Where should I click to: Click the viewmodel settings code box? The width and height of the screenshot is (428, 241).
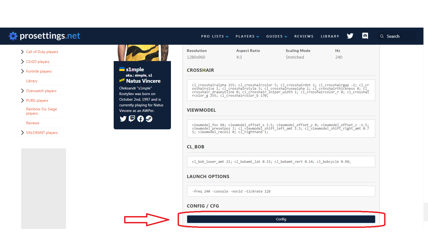pyautogui.click(x=281, y=129)
